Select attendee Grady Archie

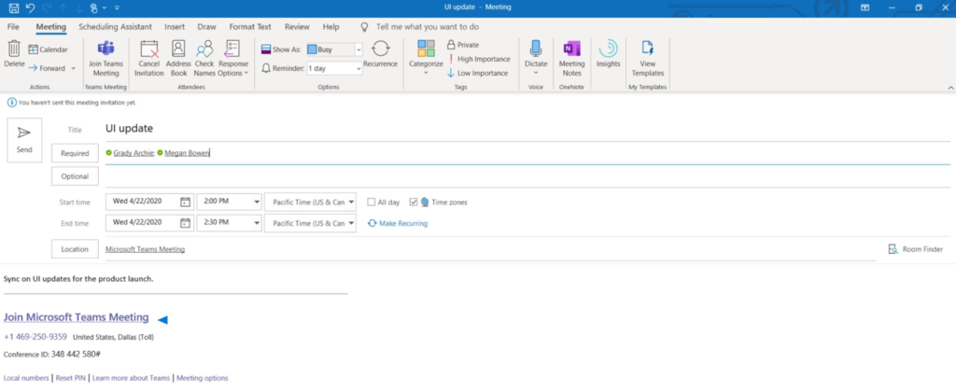[x=133, y=153]
